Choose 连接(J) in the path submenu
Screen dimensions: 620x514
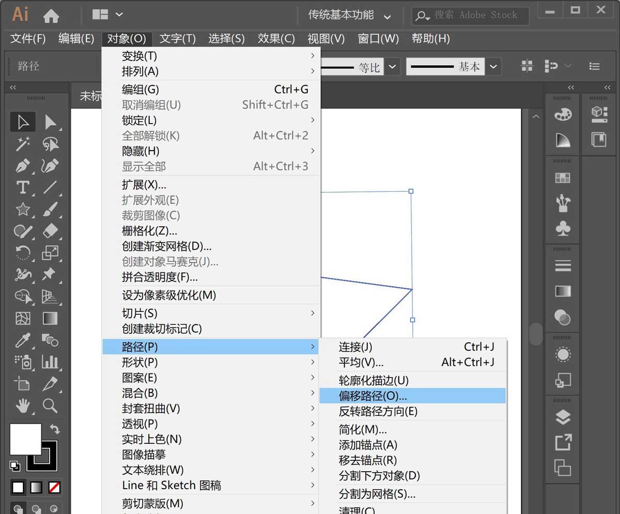tap(412, 347)
